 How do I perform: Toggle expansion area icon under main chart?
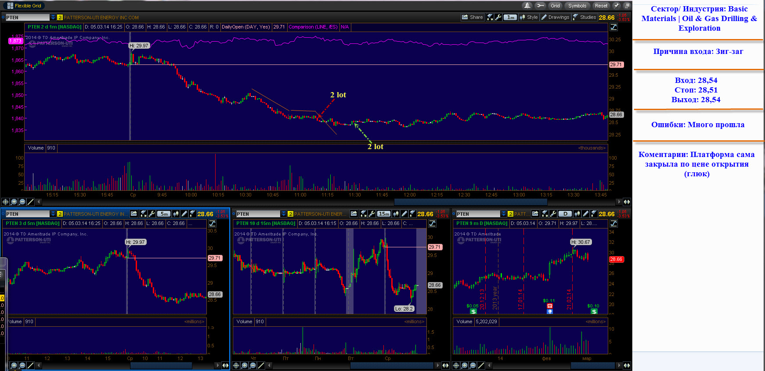click(627, 202)
